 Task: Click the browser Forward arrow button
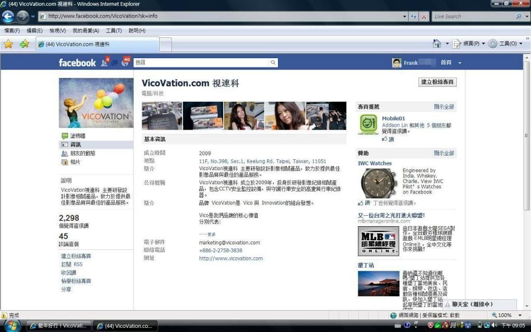[x=22, y=16]
